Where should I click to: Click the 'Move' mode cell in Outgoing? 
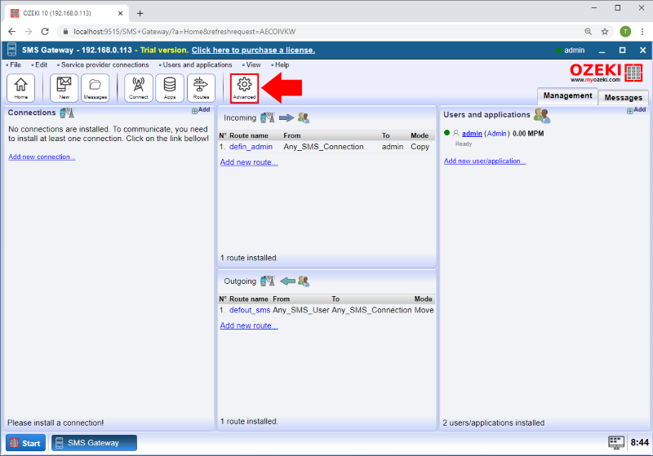click(424, 310)
